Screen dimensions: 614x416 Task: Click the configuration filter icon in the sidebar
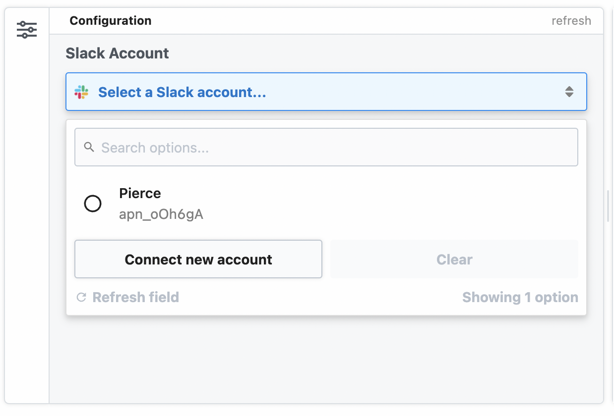click(26, 29)
